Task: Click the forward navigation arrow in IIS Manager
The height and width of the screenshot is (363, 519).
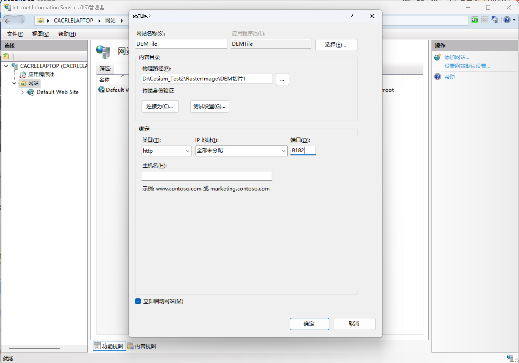Action: pyautogui.click(x=21, y=21)
